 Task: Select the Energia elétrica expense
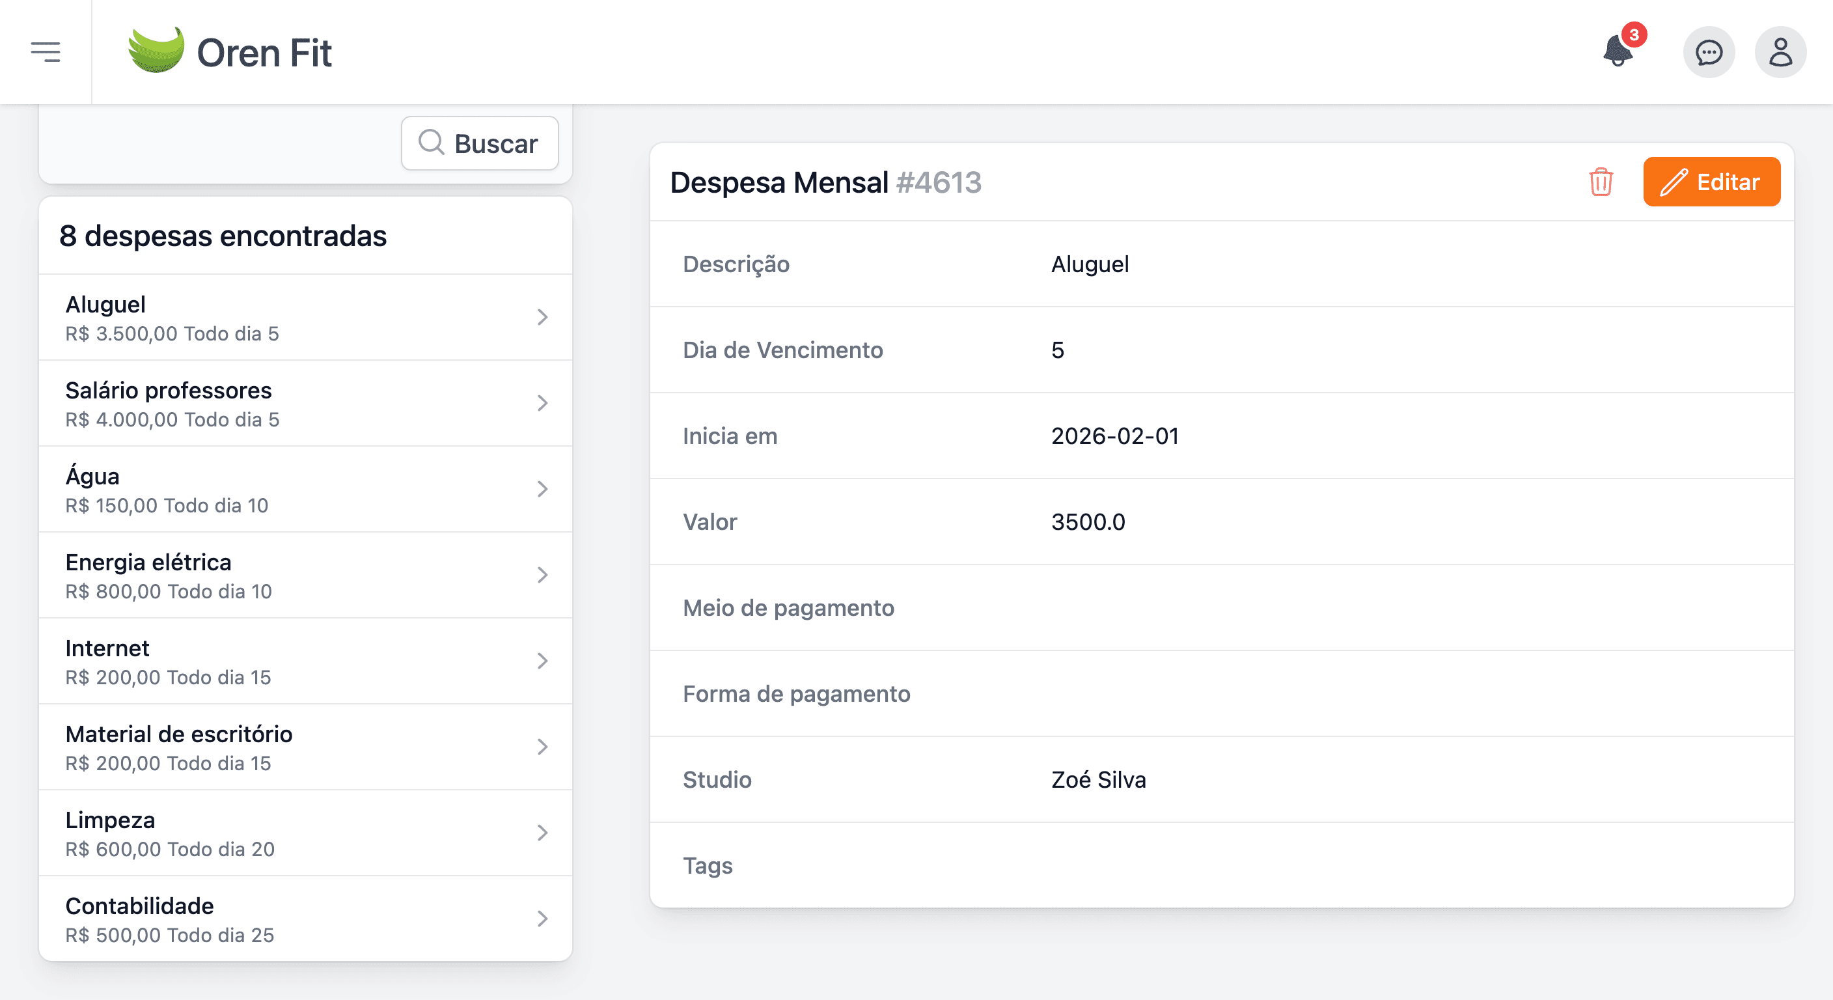coord(305,575)
